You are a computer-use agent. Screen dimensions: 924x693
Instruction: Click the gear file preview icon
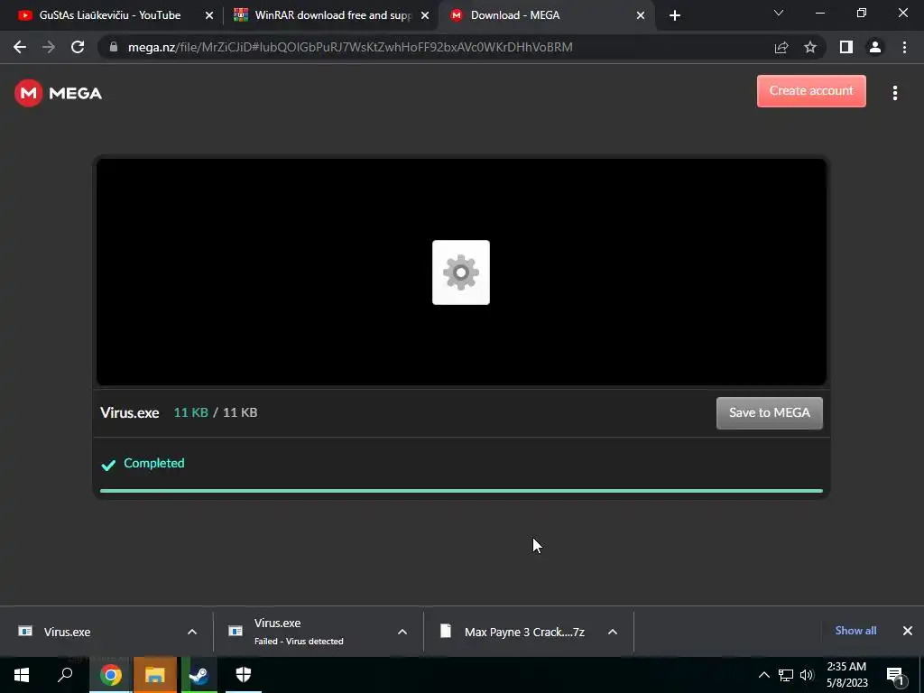pyautogui.click(x=461, y=273)
